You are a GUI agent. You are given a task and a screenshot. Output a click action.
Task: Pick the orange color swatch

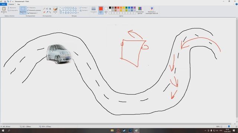point(121,8)
